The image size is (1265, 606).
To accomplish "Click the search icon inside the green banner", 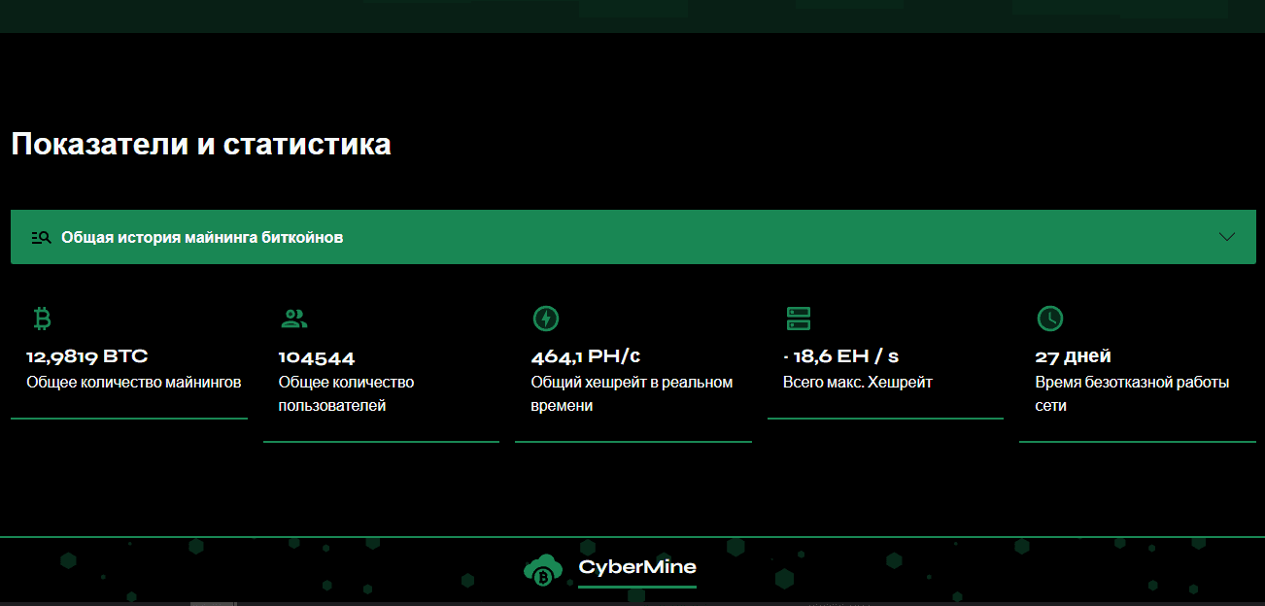I will [39, 236].
